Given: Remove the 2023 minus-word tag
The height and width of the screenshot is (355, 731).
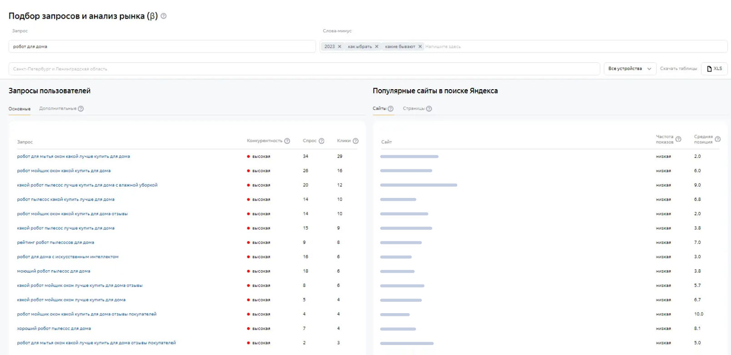Looking at the screenshot, I should coord(340,46).
